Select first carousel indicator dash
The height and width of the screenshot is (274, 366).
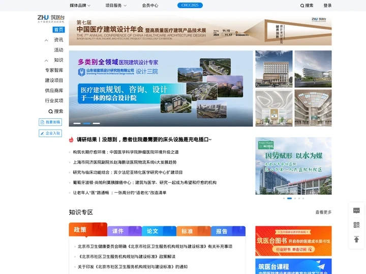point(77,123)
